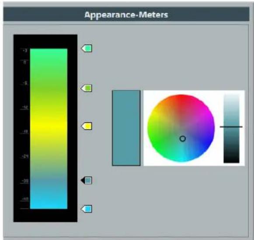The image size is (254, 240).
Task: Select the yellow gradient color handle
Action: coord(87,126)
